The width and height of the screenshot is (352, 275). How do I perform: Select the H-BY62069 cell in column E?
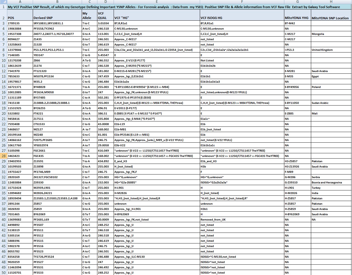click(x=157, y=214)
